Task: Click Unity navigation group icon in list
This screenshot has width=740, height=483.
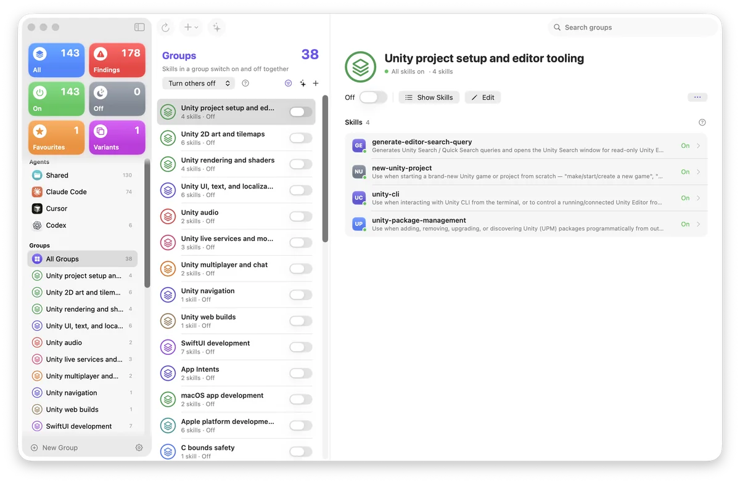Action: pos(168,294)
